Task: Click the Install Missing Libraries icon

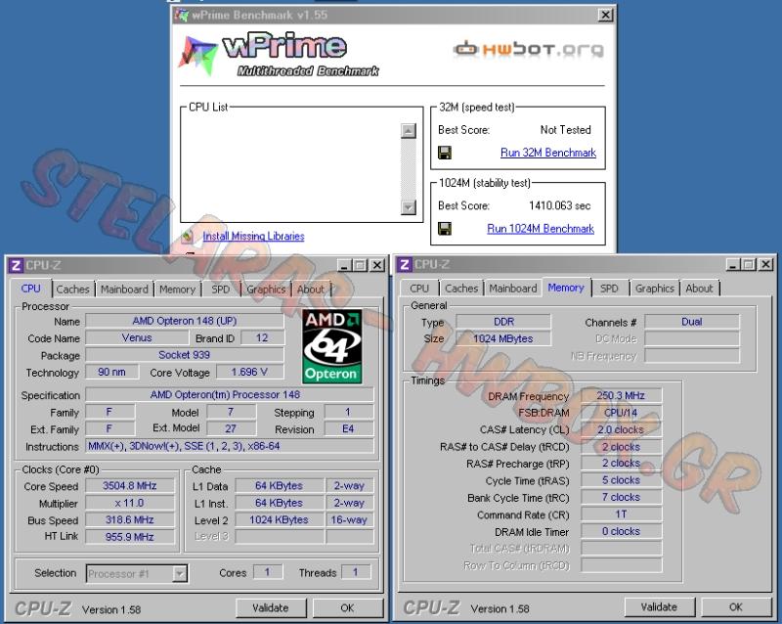Action: (188, 236)
